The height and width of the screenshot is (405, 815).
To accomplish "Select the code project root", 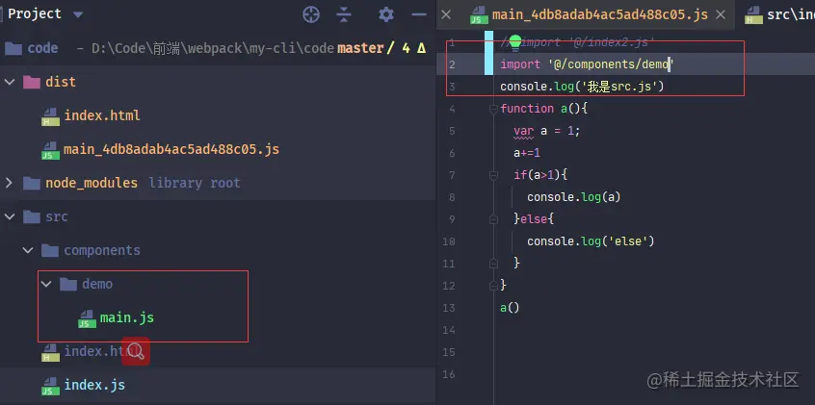I will [42, 48].
